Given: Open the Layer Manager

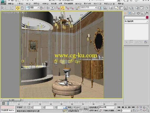Looking at the screenshot, I should tap(111, 8).
